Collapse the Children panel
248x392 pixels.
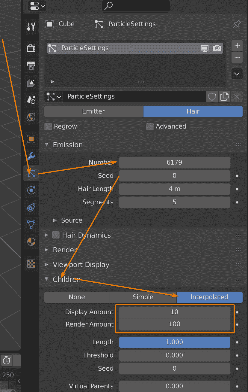click(x=46, y=279)
